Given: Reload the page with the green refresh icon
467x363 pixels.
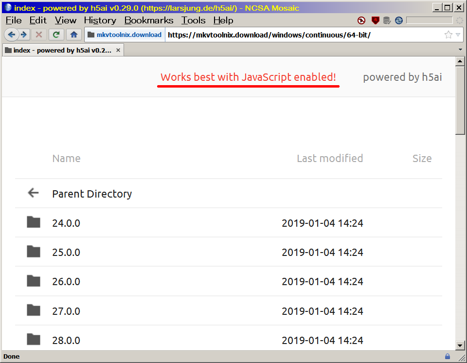Looking at the screenshot, I should coord(56,35).
